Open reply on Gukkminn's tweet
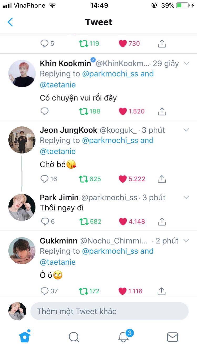The image size is (197, 350). coord(45,291)
